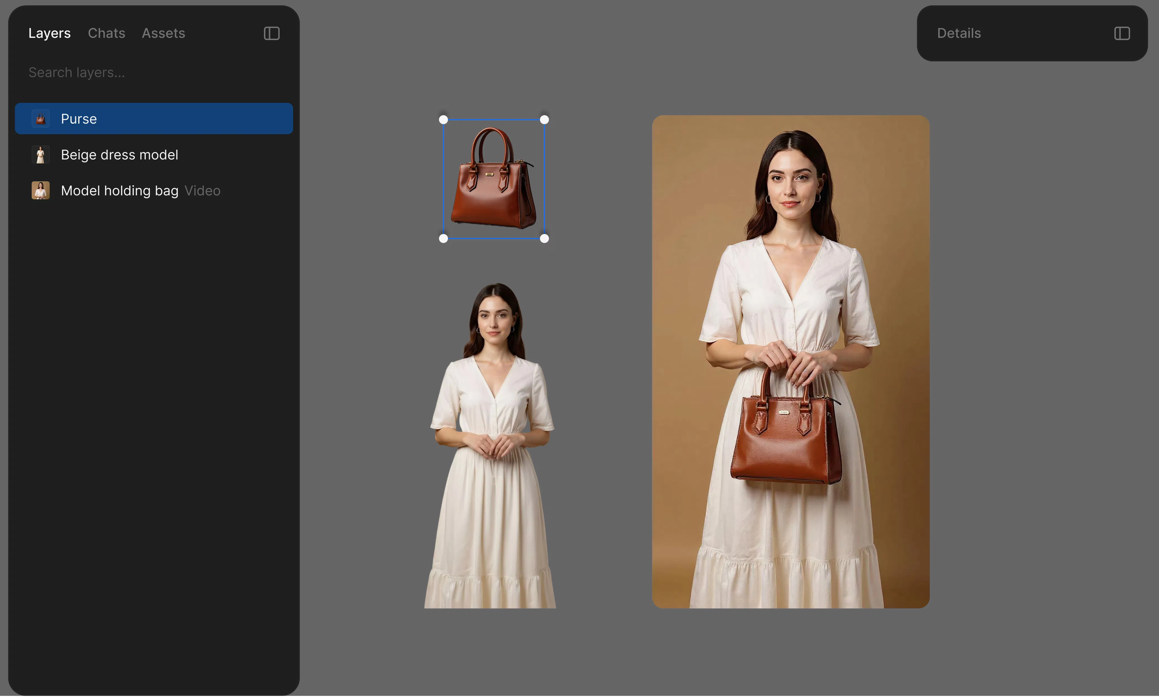Viewport: 1159px width, 697px height.
Task: Select the beige dress model cutout on canvas
Action: tap(490, 445)
